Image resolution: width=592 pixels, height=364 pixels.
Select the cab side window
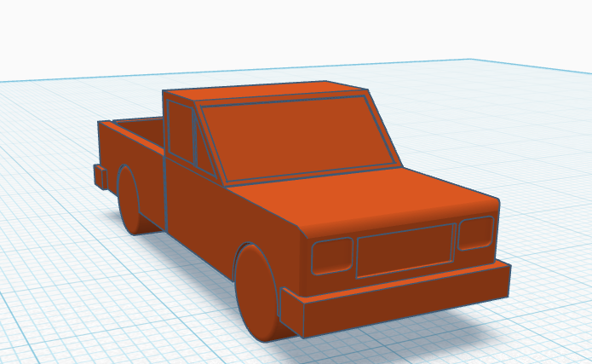[181, 131]
